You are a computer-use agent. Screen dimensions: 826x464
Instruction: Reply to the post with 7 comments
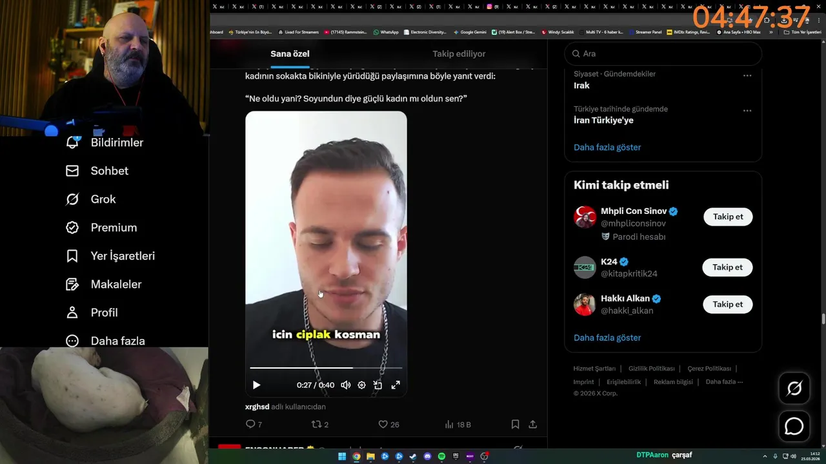coord(254,424)
